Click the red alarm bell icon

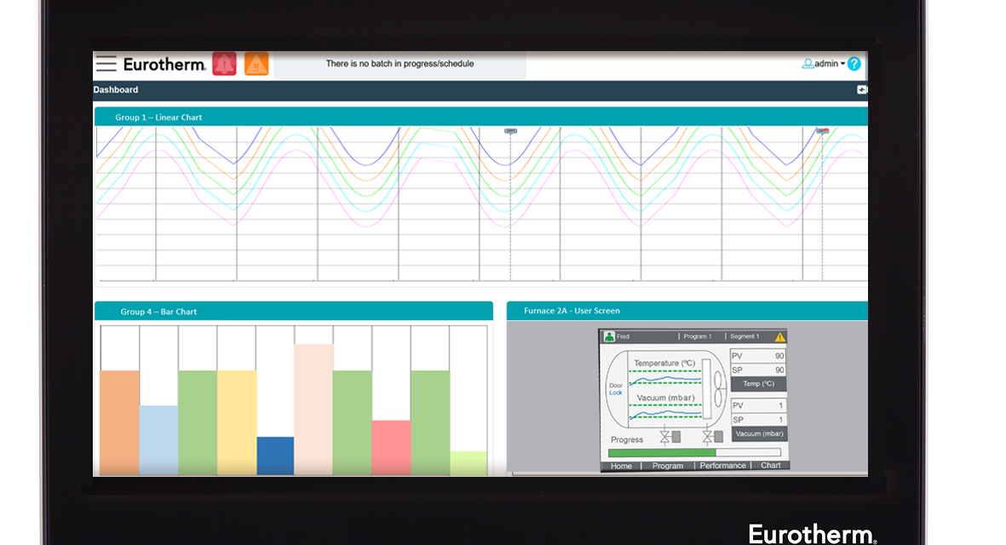tap(224, 63)
